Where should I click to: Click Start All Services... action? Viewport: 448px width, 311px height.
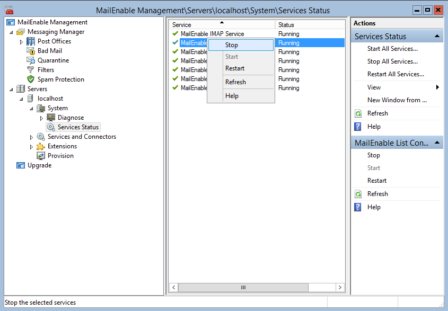click(x=392, y=49)
